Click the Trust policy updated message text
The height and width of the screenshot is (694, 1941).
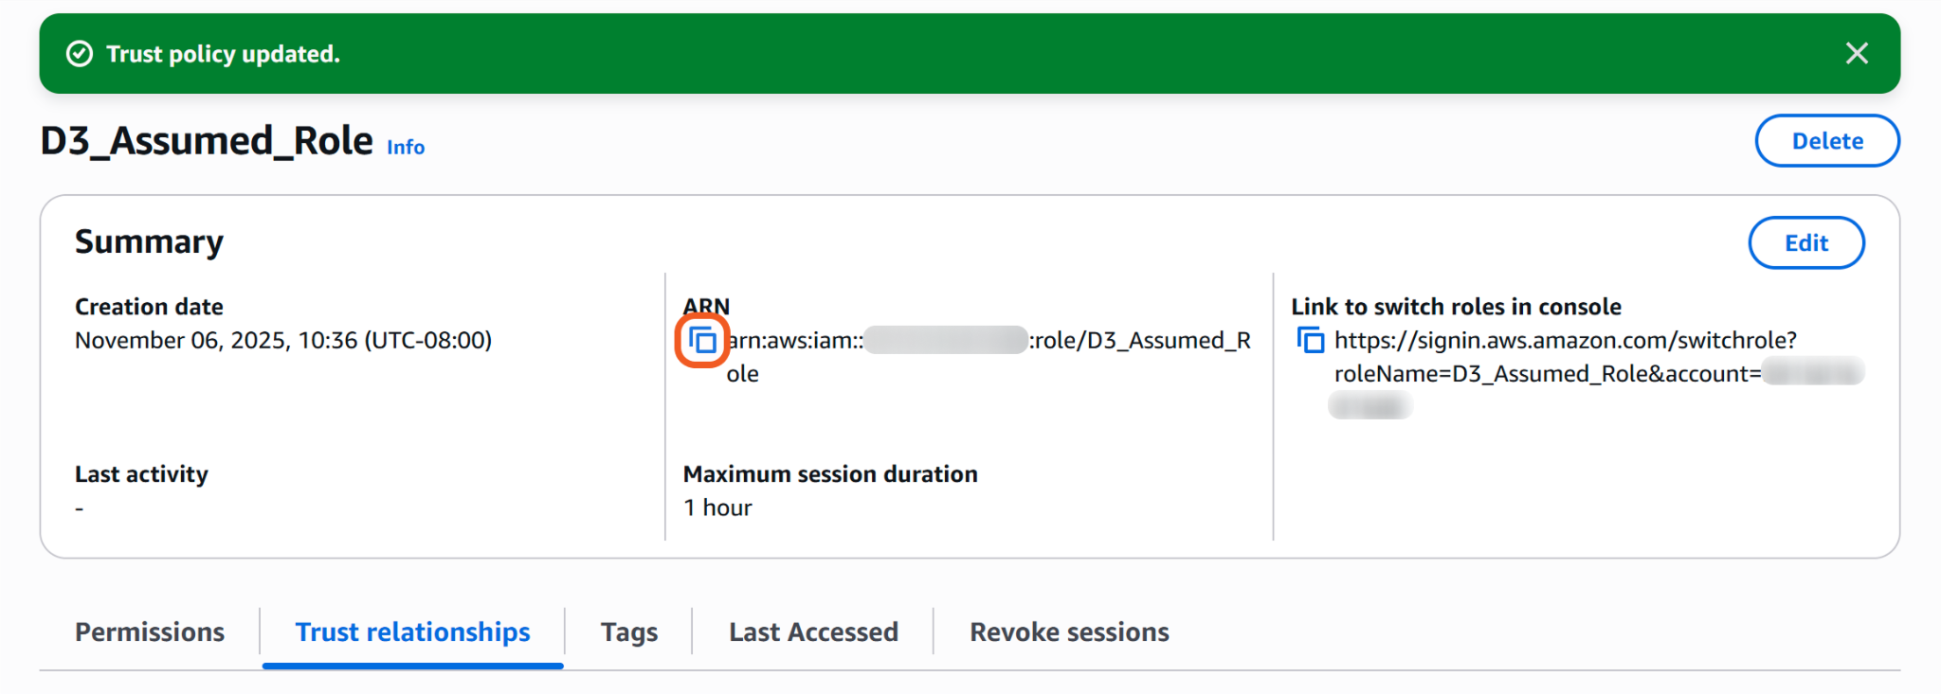pos(223,54)
